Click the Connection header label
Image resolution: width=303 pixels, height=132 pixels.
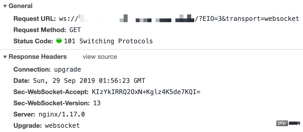(x=32, y=69)
